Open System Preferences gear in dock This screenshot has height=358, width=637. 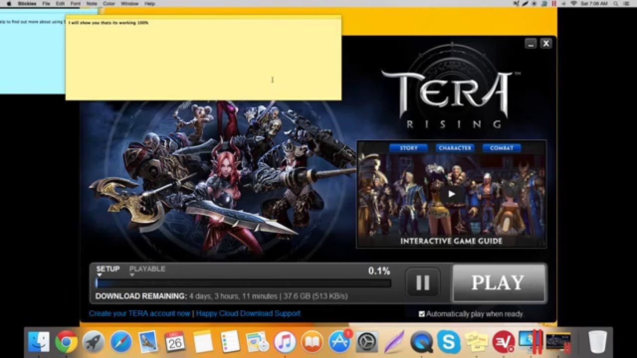pos(367,342)
